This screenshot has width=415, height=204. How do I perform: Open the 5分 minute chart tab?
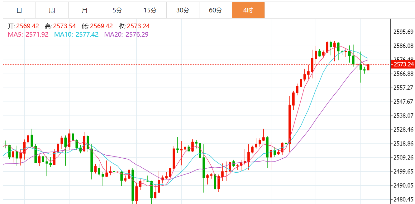pos(117,10)
